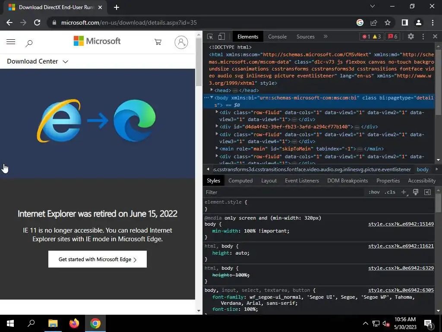Open DevTools customize three-dot menu
The image size is (442, 332).
423,36
